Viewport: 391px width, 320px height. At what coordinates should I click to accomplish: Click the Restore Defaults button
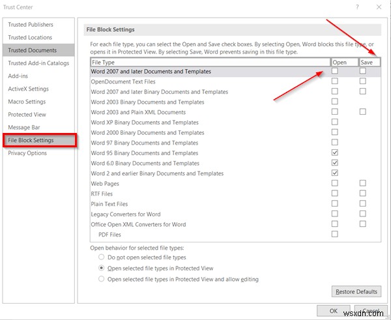[x=356, y=291]
